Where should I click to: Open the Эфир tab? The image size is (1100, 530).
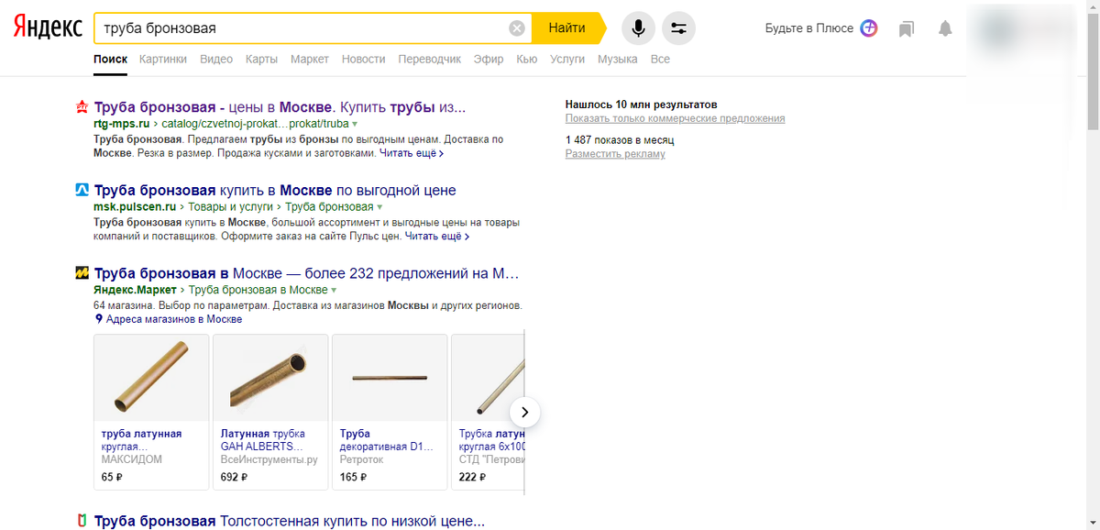pos(489,59)
